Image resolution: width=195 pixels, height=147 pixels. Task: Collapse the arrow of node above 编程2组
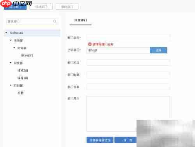[11, 63]
